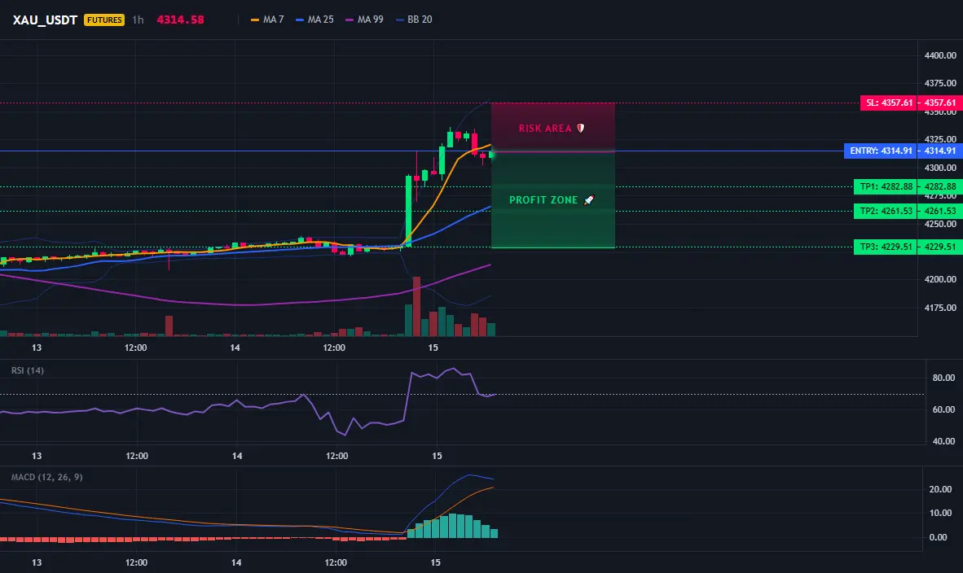The height and width of the screenshot is (573, 963).
Task: Click the 4229.51 price tag on axis
Action: click(939, 247)
